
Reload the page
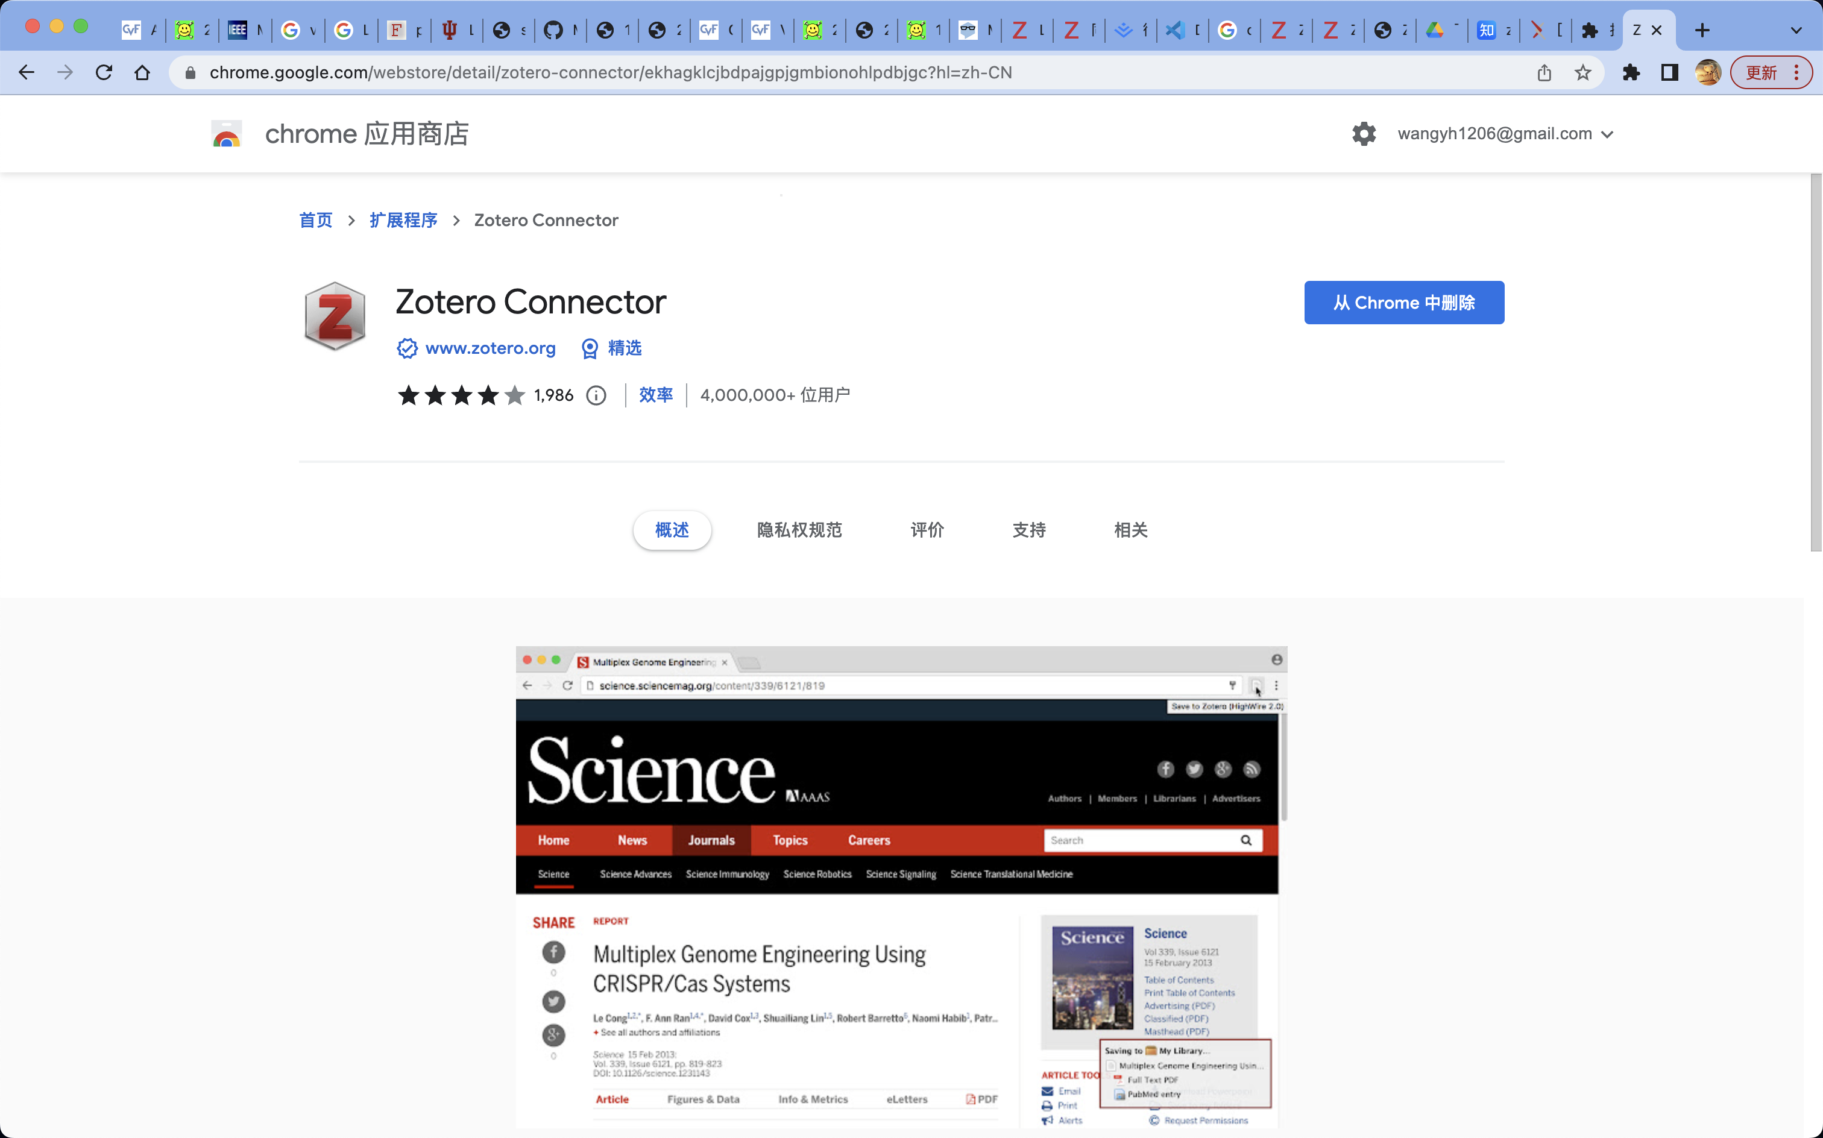104,72
